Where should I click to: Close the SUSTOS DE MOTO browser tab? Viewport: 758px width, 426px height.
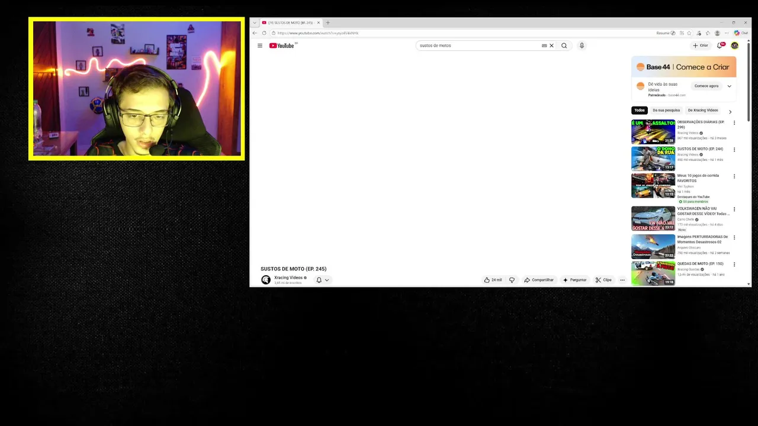319,22
